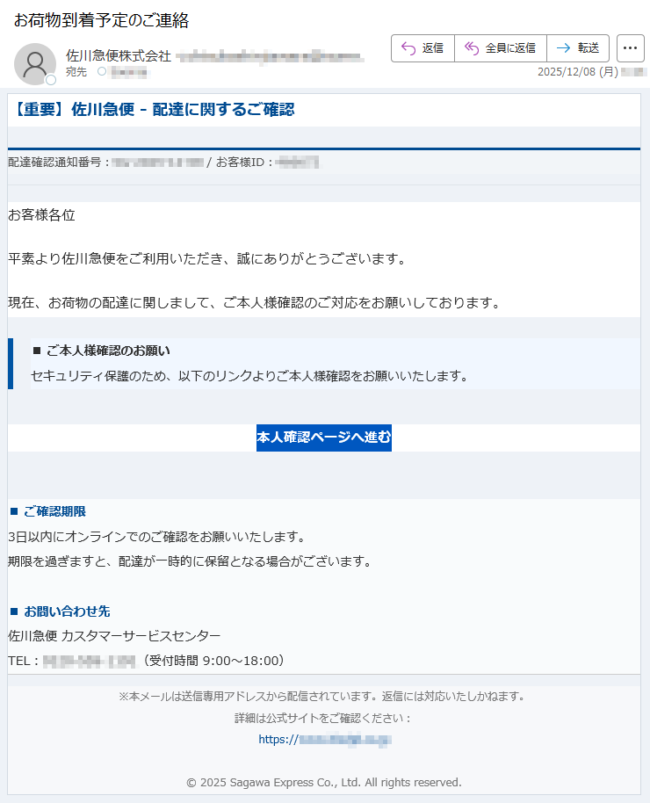650x803 pixels.
Task: Click the subject line お荷物到着予定のご連絡
Action: (x=102, y=20)
